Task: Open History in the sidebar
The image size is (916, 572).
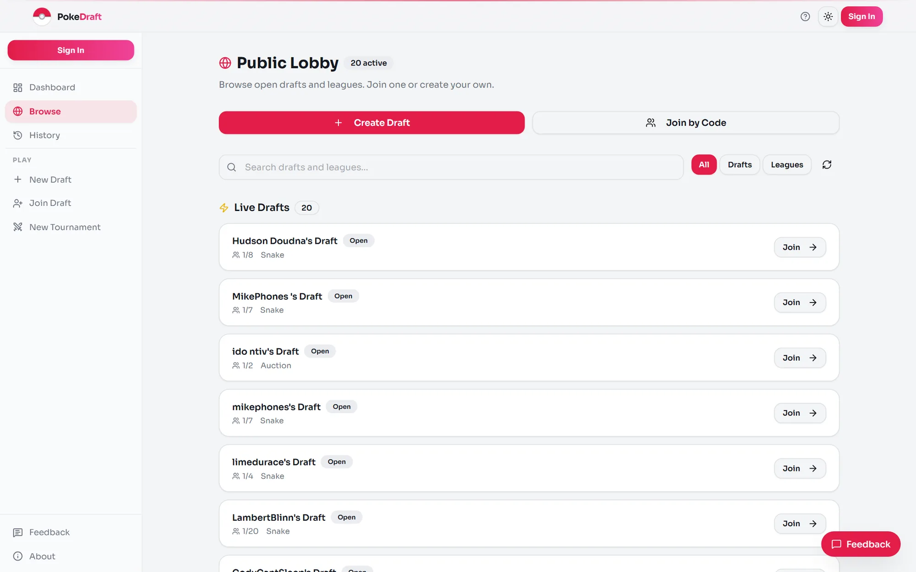Action: pos(71,135)
